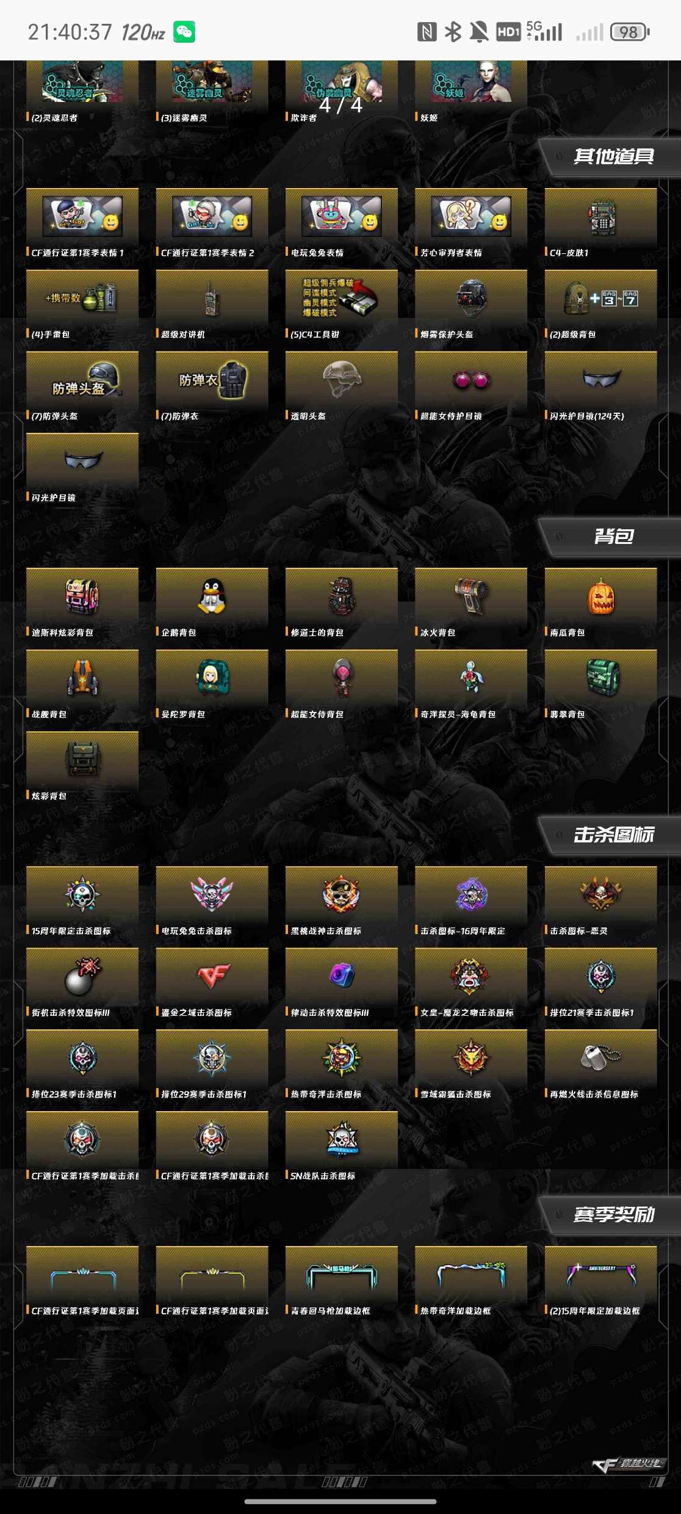Select the 海龟背包 turtle backpack

(x=471, y=678)
